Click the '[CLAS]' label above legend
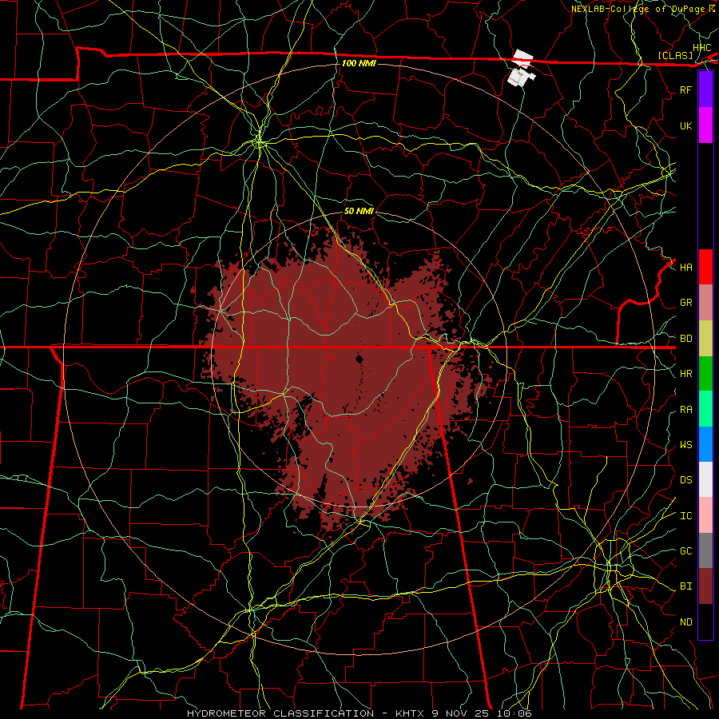This screenshot has width=719, height=719. pyautogui.click(x=675, y=55)
